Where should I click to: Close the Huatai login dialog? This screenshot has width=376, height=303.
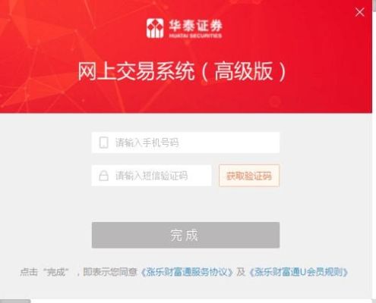pos(359,12)
